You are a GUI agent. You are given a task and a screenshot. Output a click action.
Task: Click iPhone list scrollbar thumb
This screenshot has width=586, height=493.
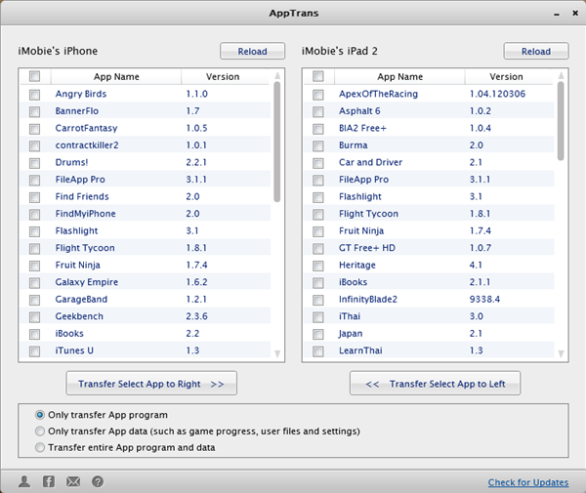(277, 142)
